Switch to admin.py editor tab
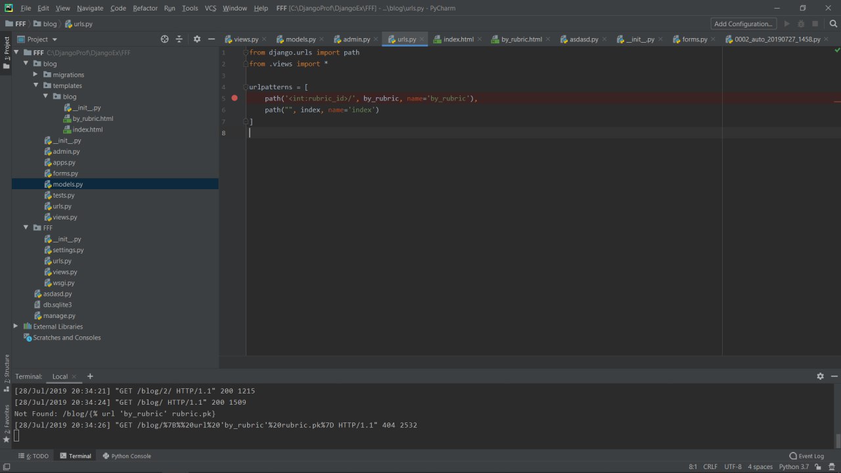The image size is (841, 473). pos(356,39)
